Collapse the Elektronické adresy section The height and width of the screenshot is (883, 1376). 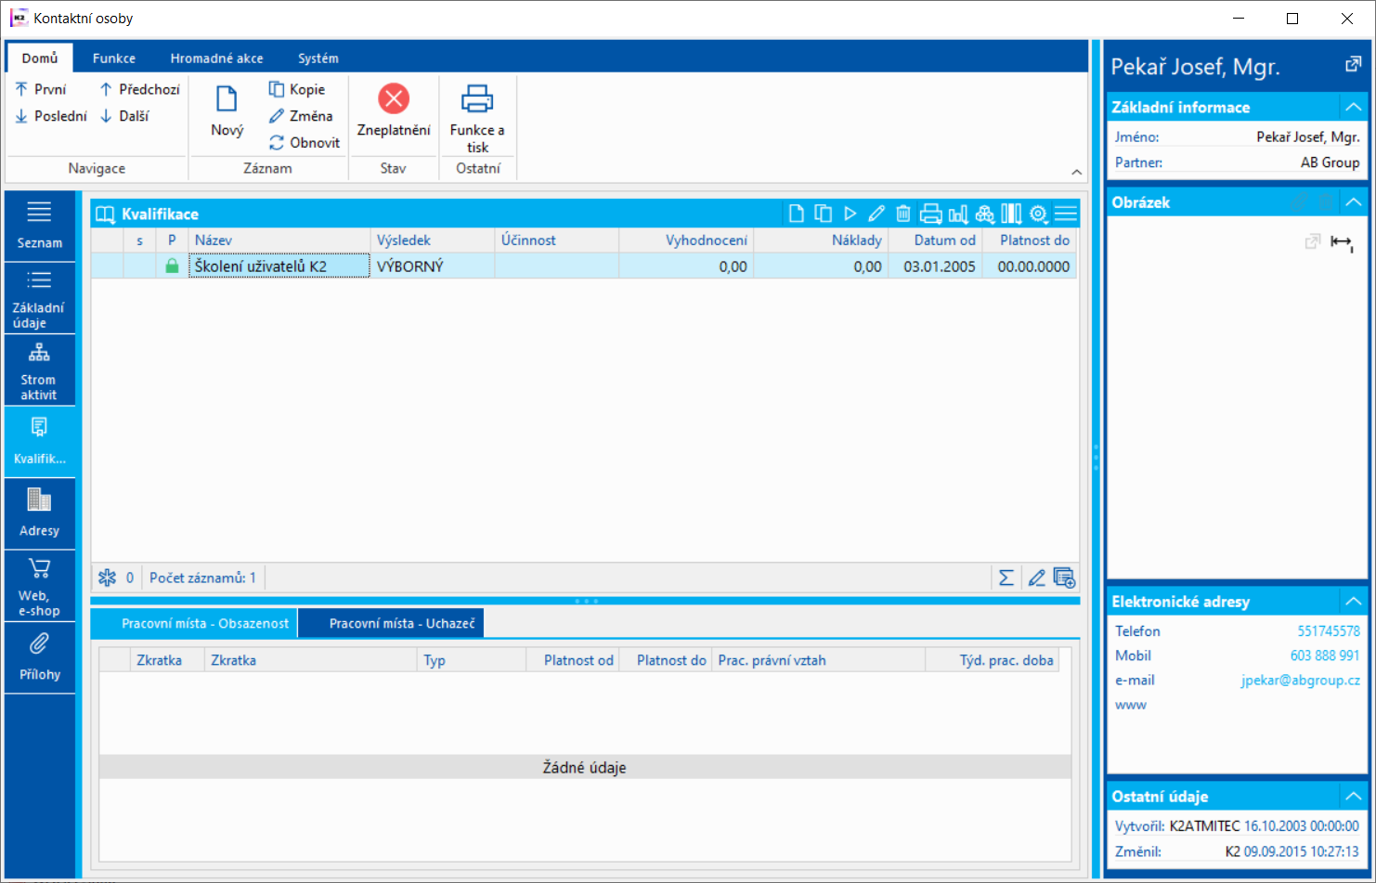1354,601
